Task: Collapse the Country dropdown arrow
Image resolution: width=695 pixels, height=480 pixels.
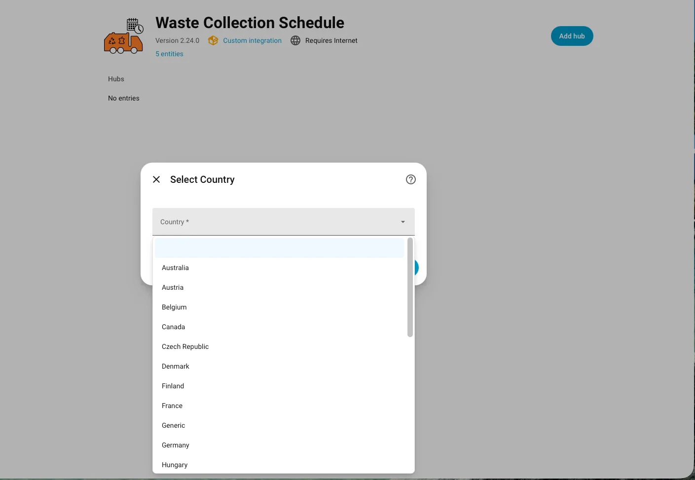Action: point(403,222)
